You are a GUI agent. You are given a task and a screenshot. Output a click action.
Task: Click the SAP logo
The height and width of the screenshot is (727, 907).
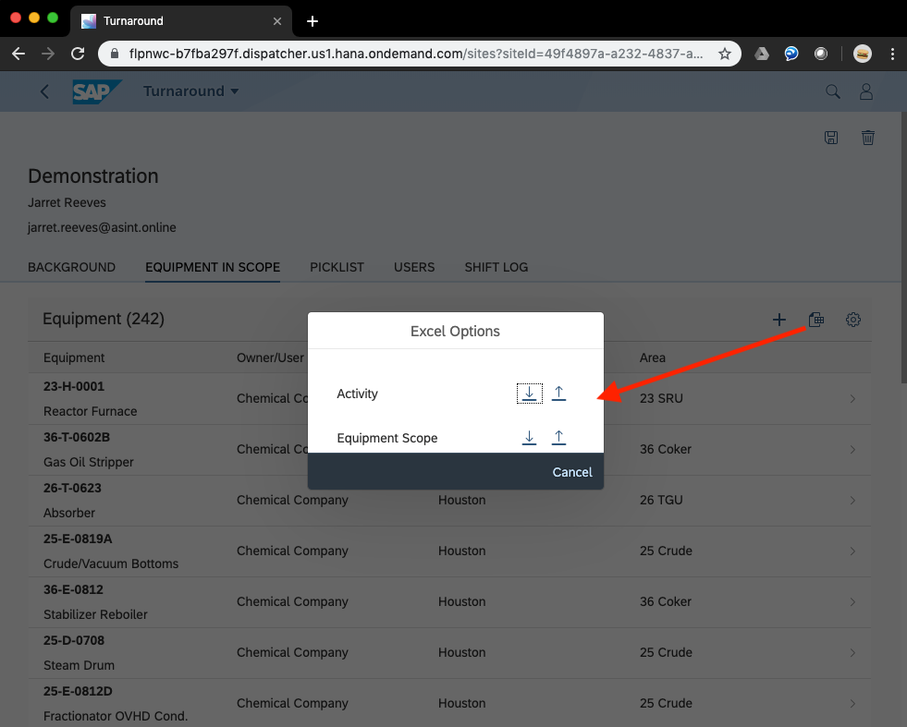(x=96, y=91)
